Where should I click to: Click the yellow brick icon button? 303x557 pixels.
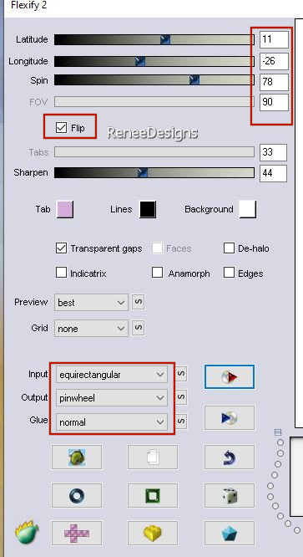coord(153,534)
